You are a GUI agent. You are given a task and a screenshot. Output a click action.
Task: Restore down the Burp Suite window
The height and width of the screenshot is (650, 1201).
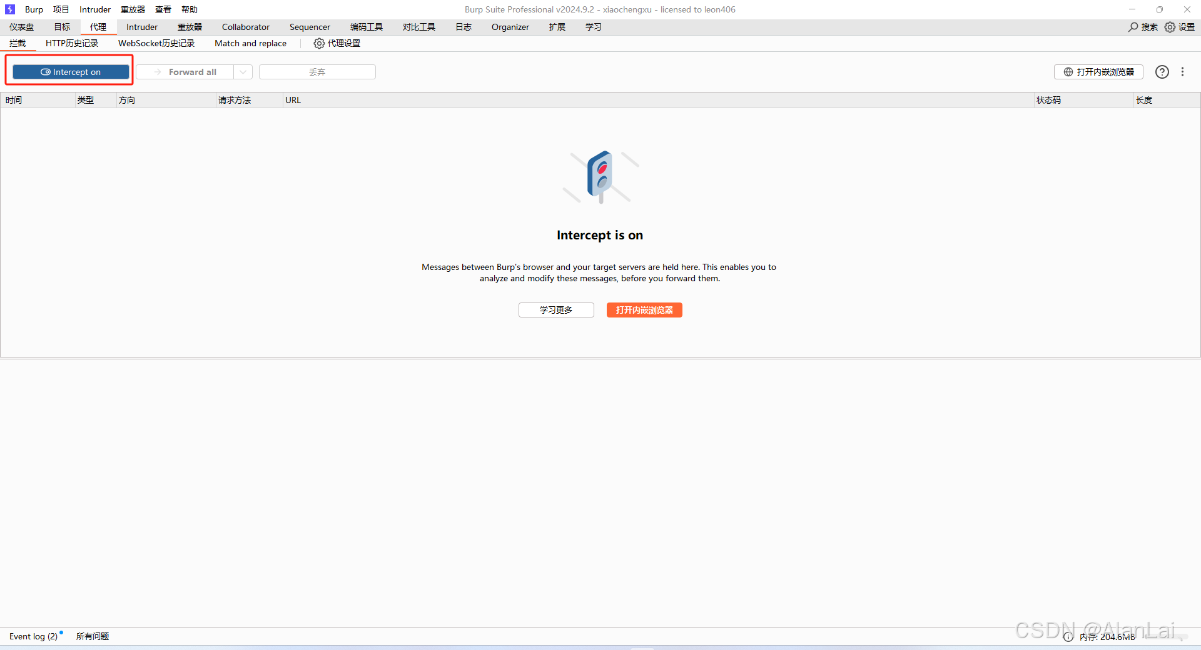coord(1160,9)
